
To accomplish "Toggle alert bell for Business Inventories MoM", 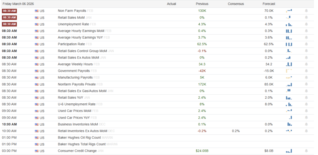I will coord(306,124).
